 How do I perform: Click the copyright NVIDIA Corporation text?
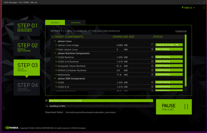[45, 128]
